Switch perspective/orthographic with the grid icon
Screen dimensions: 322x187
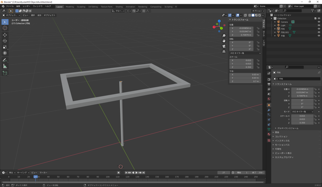[x=224, y=51]
